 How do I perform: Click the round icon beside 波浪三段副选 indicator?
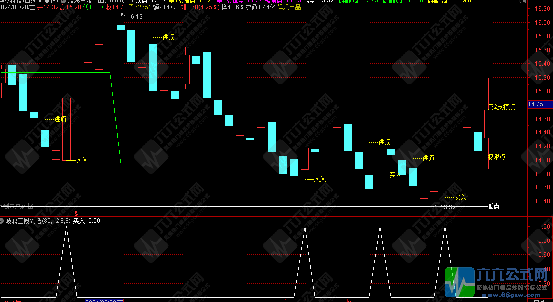tap(2, 221)
